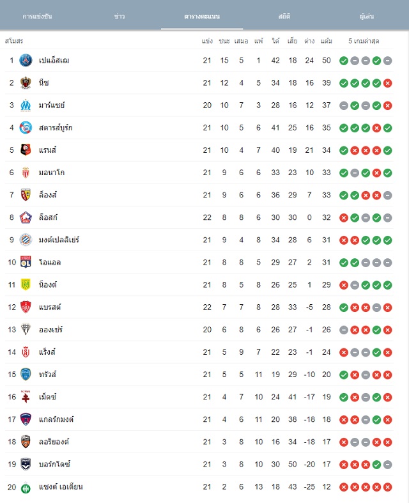Open the Marseille club logo
Screen dimensions: 409x503
point(26,105)
